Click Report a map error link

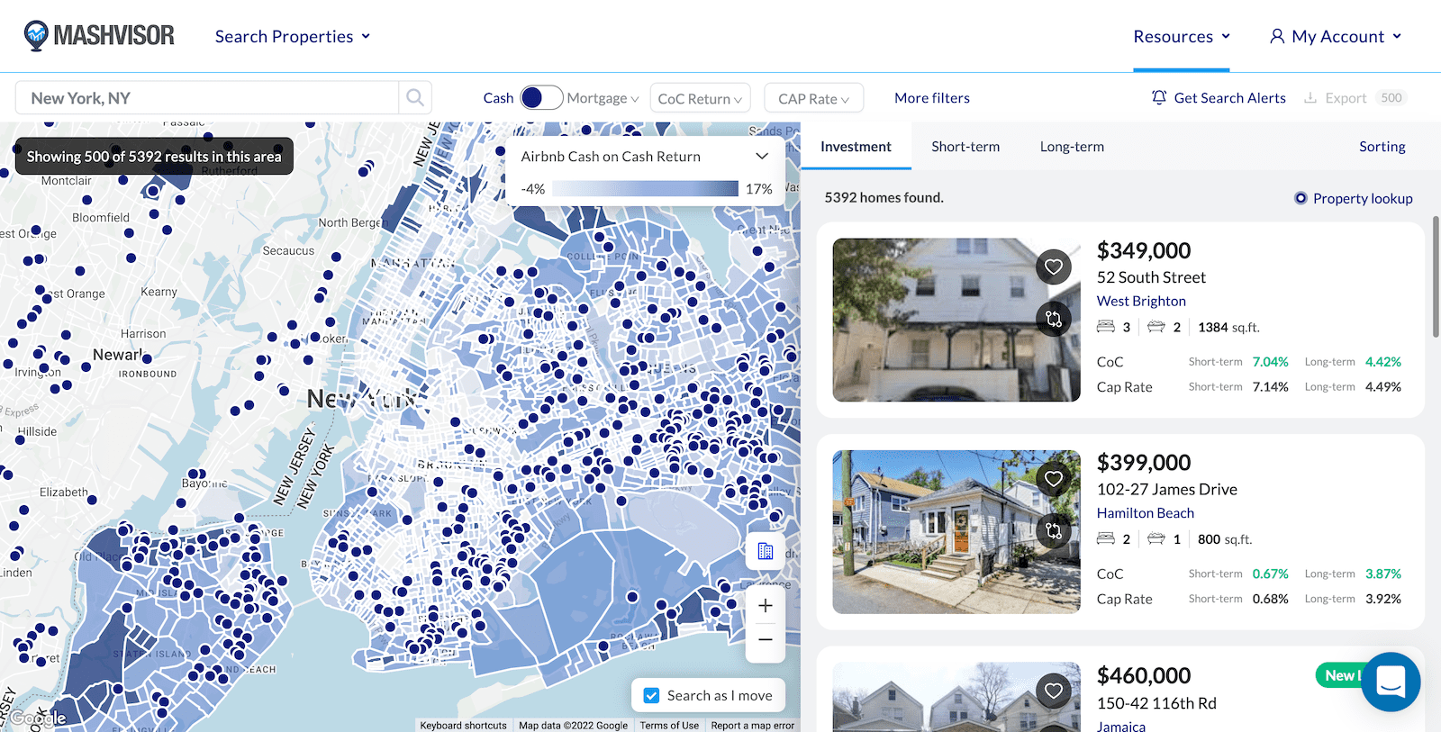[x=753, y=726]
